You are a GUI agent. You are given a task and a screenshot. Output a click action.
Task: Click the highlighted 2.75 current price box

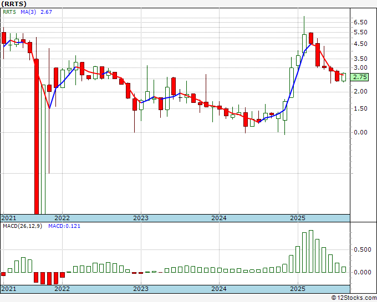coord(359,77)
